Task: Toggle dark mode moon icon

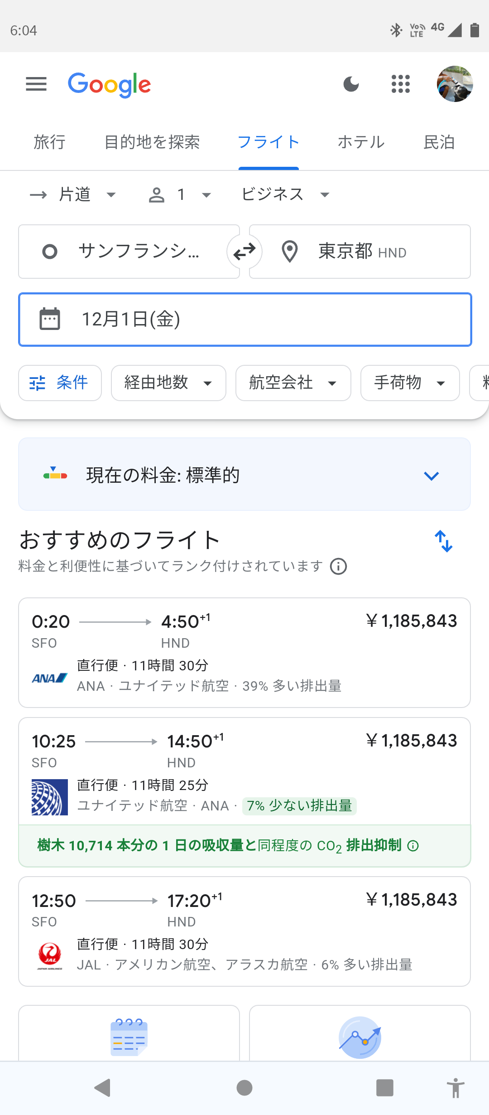Action: (351, 84)
